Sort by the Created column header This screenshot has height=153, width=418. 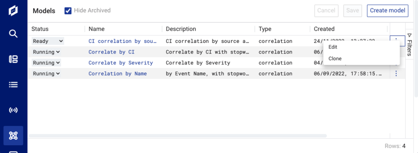click(x=324, y=29)
